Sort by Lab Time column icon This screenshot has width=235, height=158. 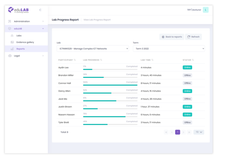point(152,60)
